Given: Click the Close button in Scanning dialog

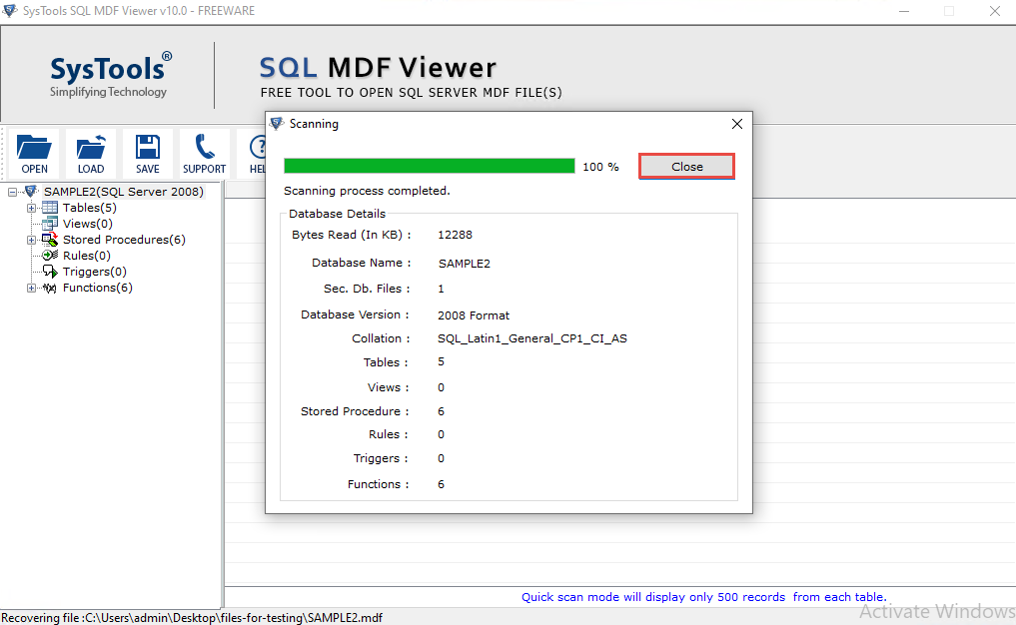Looking at the screenshot, I should pos(687,167).
